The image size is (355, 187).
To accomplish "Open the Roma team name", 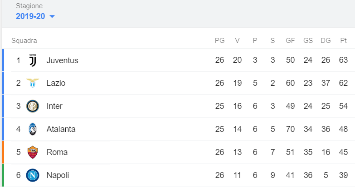I will [57, 153].
